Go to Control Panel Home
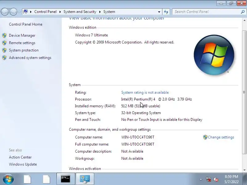247x185 pixels. click(x=26, y=24)
